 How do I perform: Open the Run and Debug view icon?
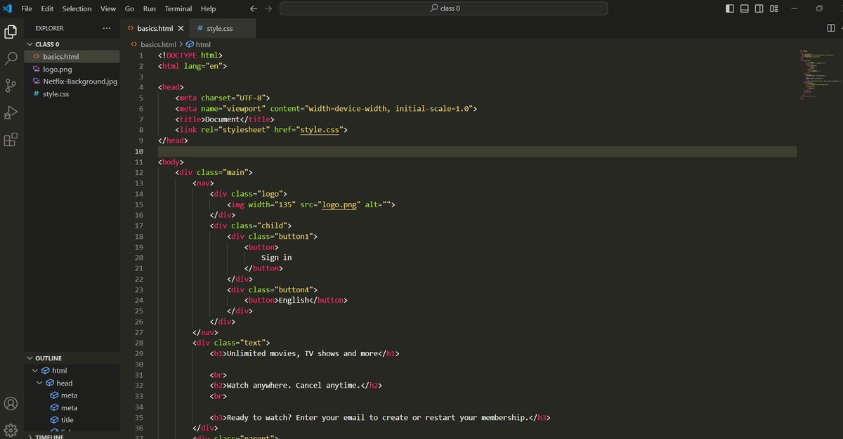point(11,112)
